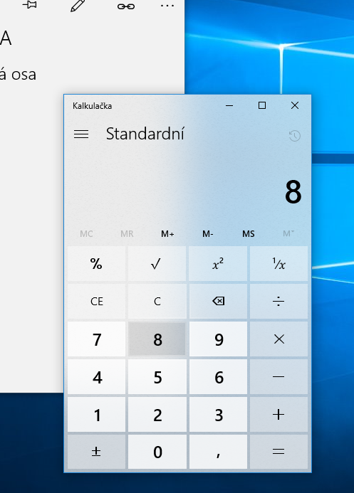The image size is (354, 493).
Task: Select the square root function
Action: [157, 264]
